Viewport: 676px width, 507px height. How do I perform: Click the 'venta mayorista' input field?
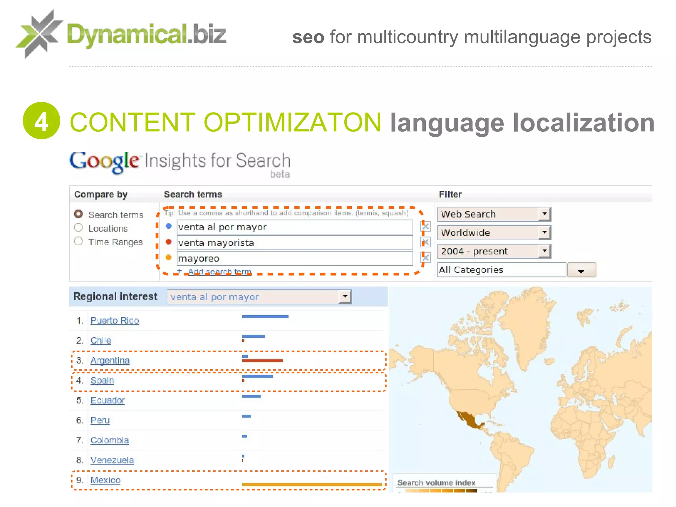(x=295, y=243)
